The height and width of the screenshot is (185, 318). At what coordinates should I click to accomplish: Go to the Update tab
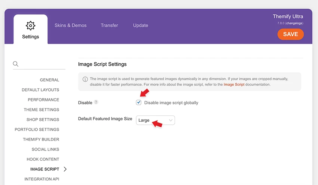[x=141, y=25]
